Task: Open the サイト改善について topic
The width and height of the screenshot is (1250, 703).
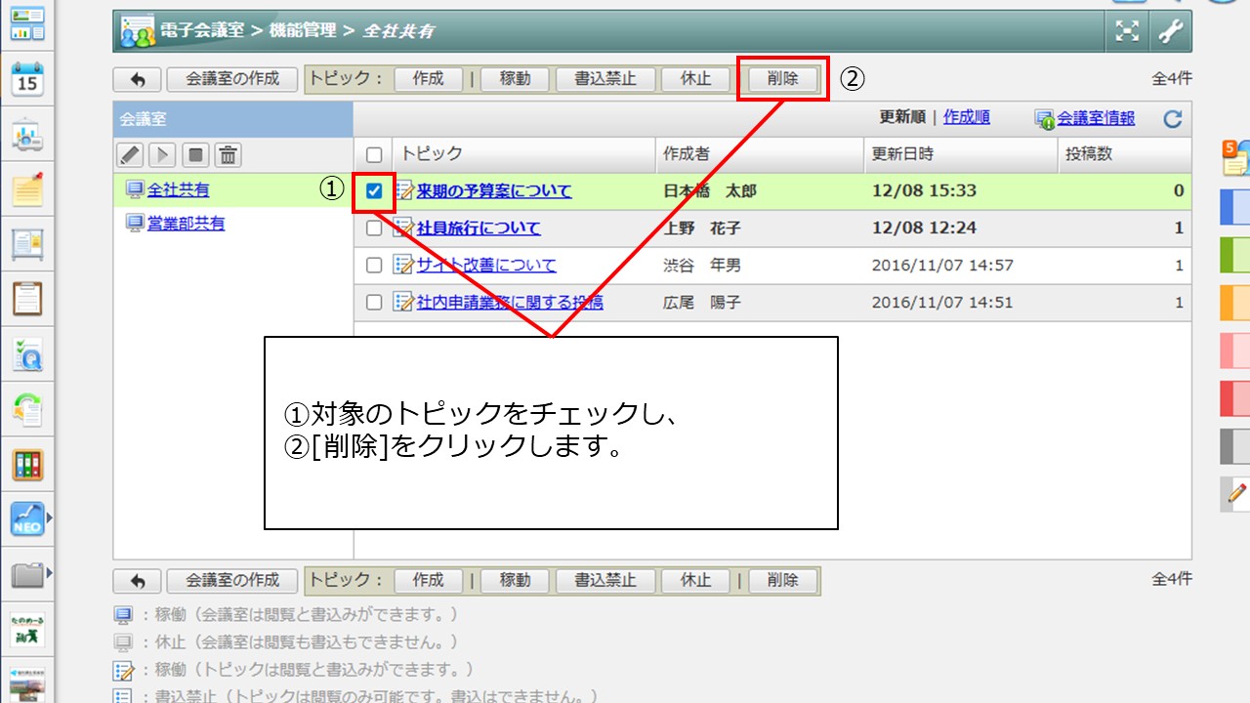Action: [x=486, y=266]
